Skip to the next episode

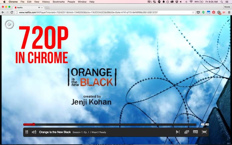pyautogui.click(x=178, y=132)
